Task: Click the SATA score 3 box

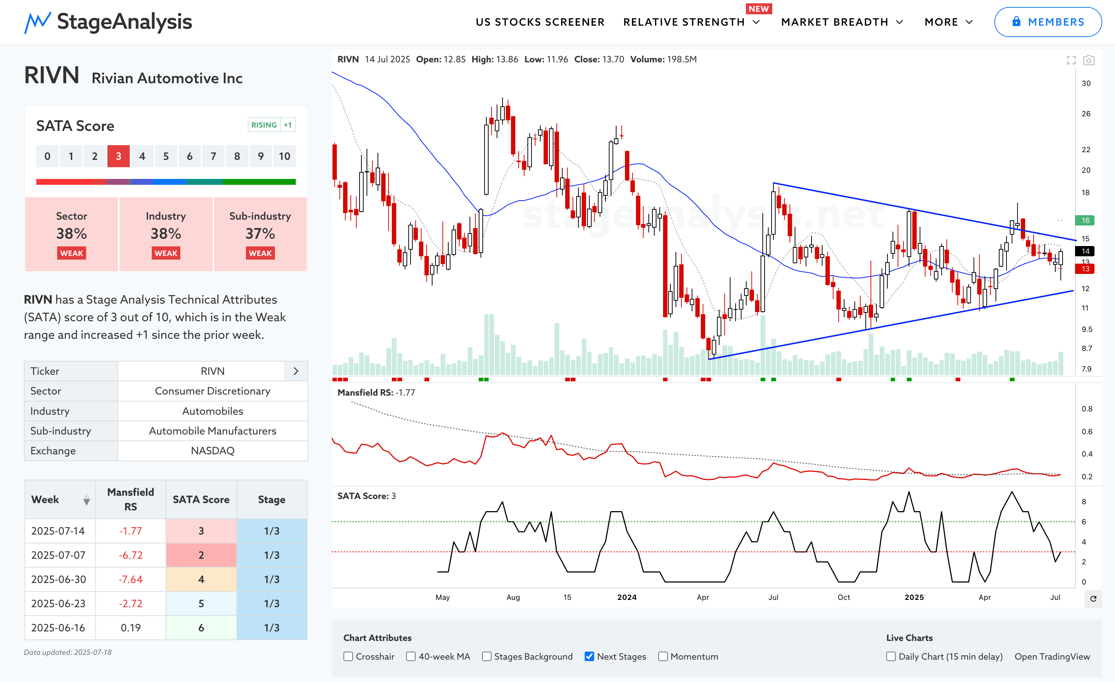Action: click(118, 156)
